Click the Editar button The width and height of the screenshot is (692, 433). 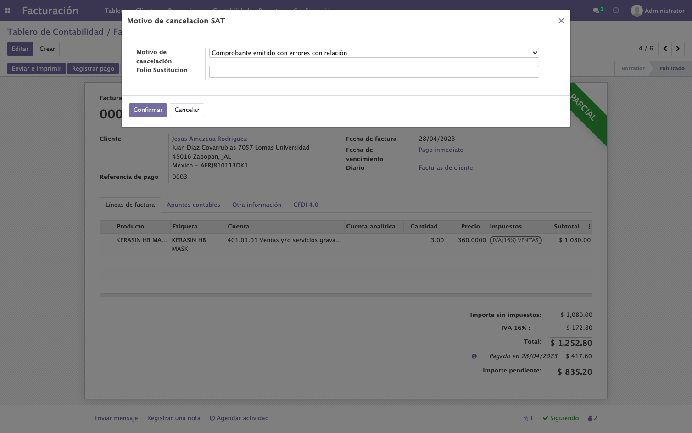(20, 49)
